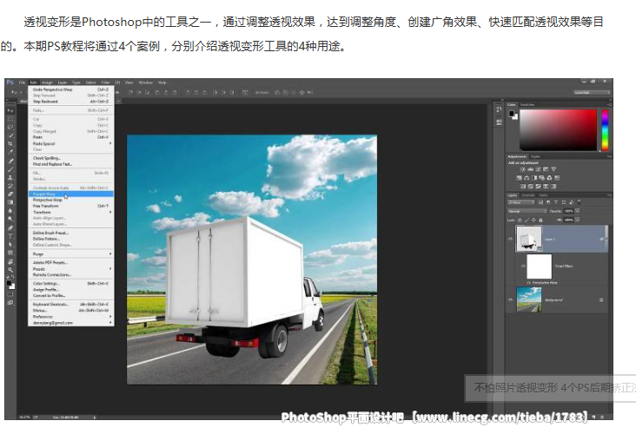Viewport: 636px width, 434px height.
Task: Expand the Purge submenu
Action: (x=71, y=254)
